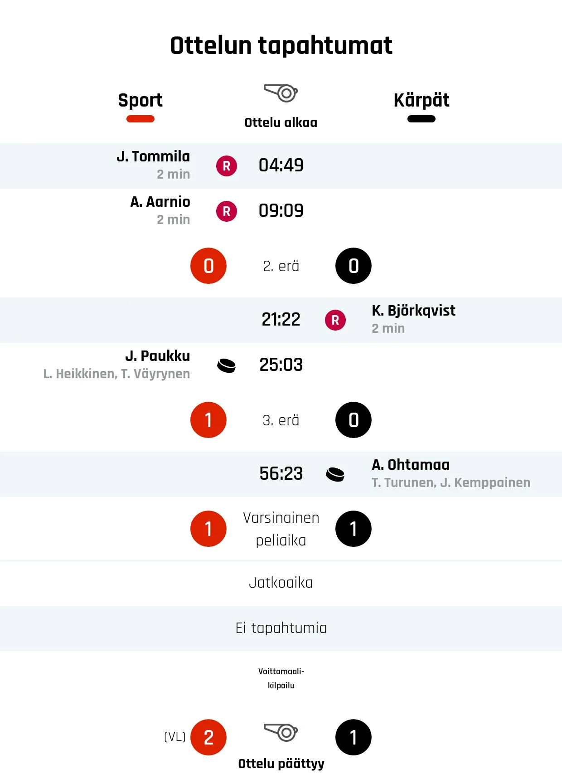
Task: Click the puck icon for A. Ohtamaa goal
Action: (335, 474)
